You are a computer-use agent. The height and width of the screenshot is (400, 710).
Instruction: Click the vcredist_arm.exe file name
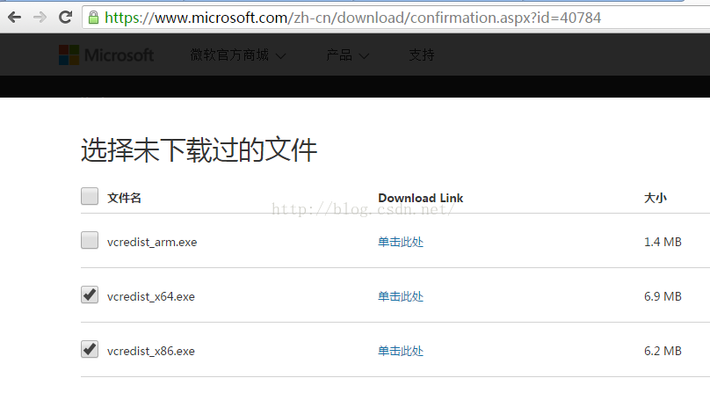pos(152,243)
